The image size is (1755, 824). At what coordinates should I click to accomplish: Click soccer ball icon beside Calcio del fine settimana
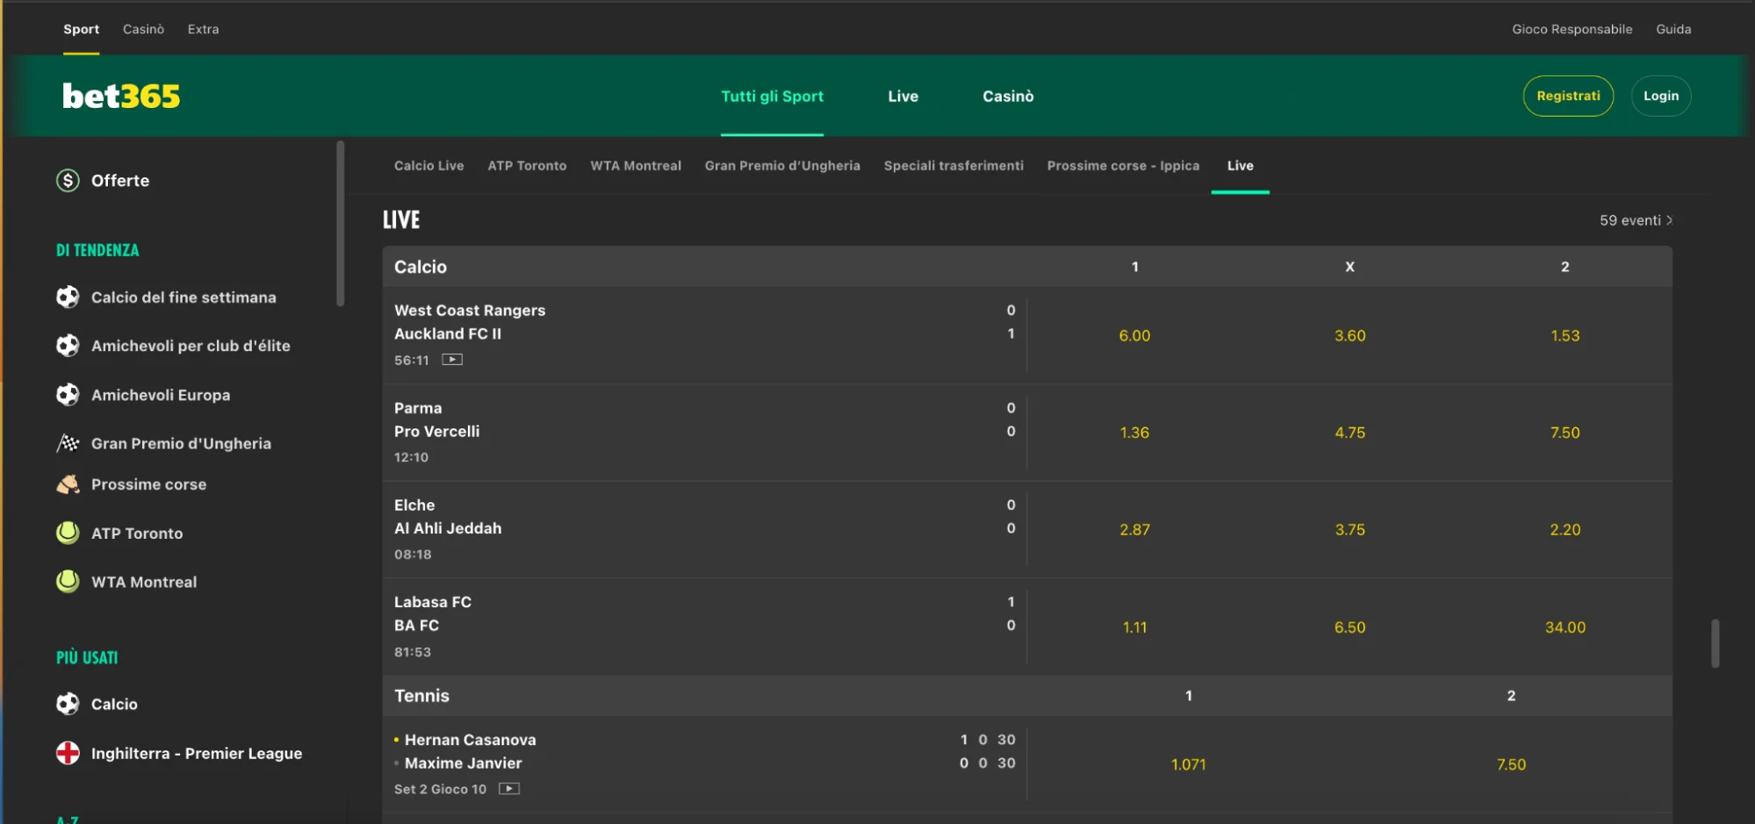tap(68, 297)
